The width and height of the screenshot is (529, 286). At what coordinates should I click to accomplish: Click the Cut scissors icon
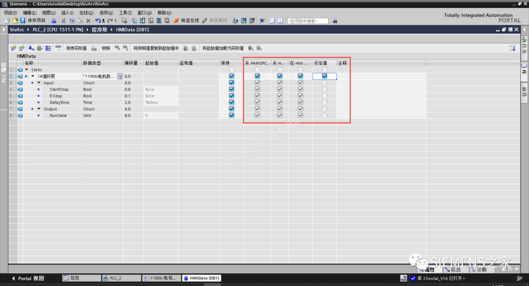(x=63, y=21)
